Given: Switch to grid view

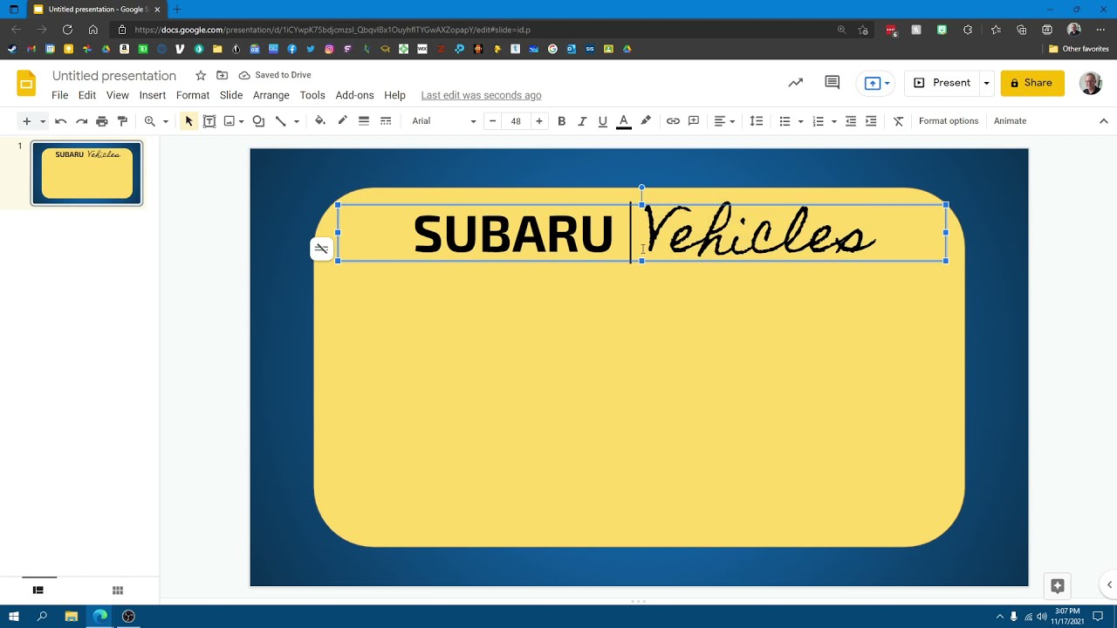Looking at the screenshot, I should [118, 590].
